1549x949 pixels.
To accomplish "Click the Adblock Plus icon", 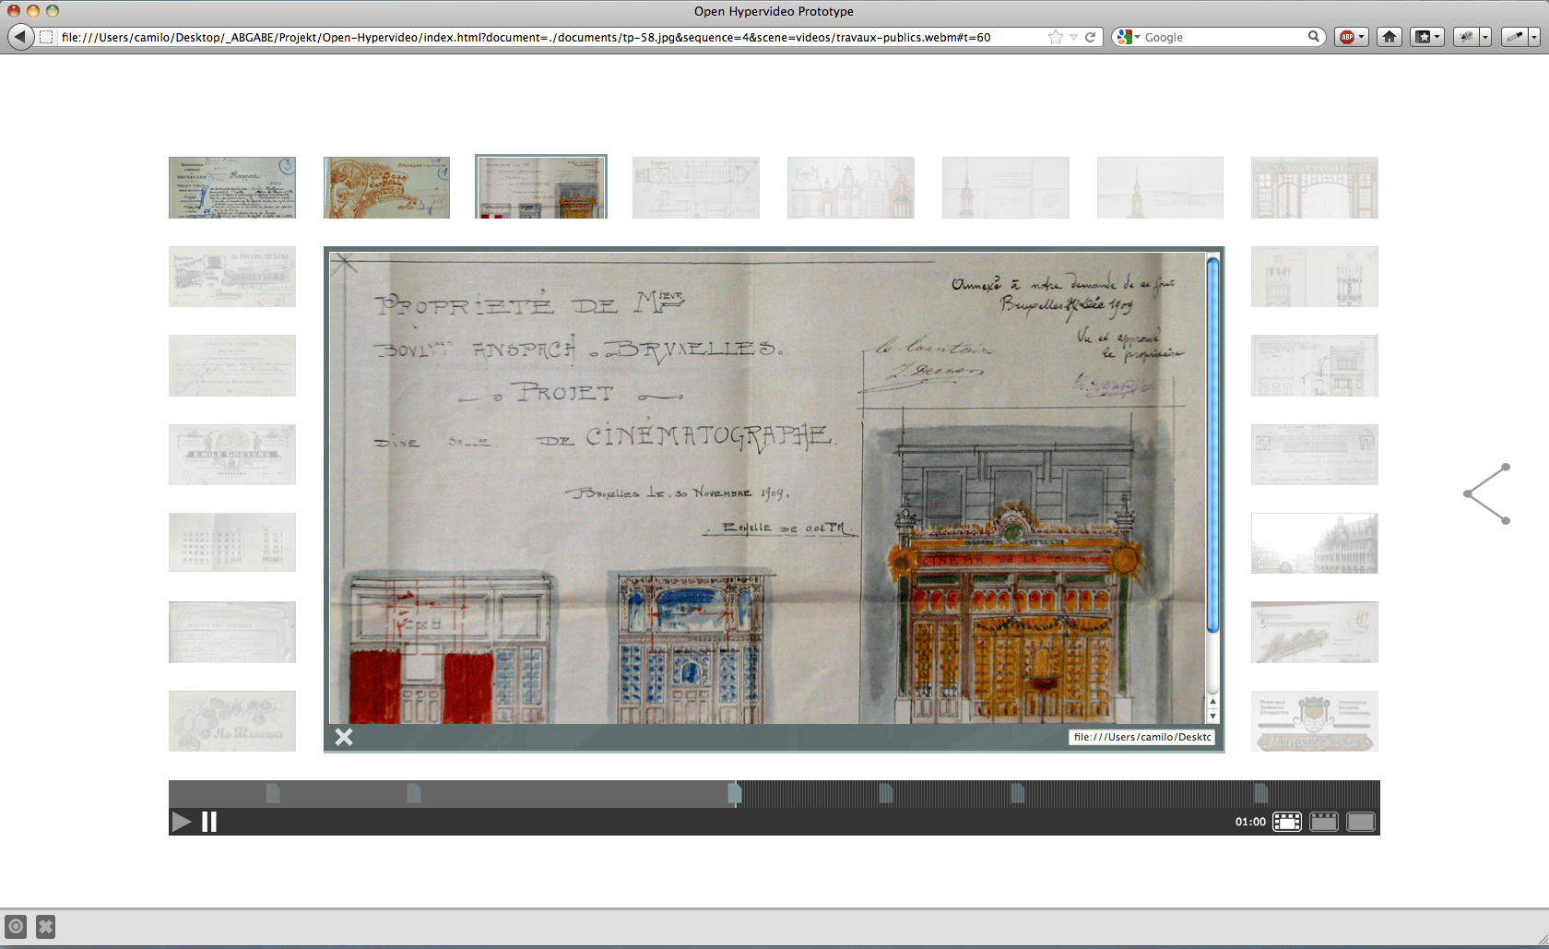I will pos(1348,37).
